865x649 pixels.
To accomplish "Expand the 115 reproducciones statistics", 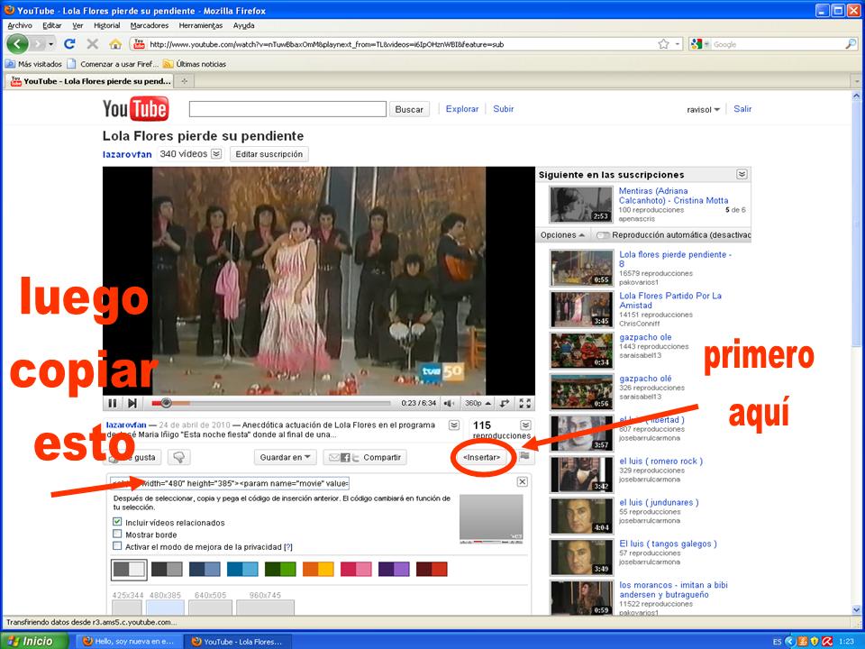I will (525, 425).
